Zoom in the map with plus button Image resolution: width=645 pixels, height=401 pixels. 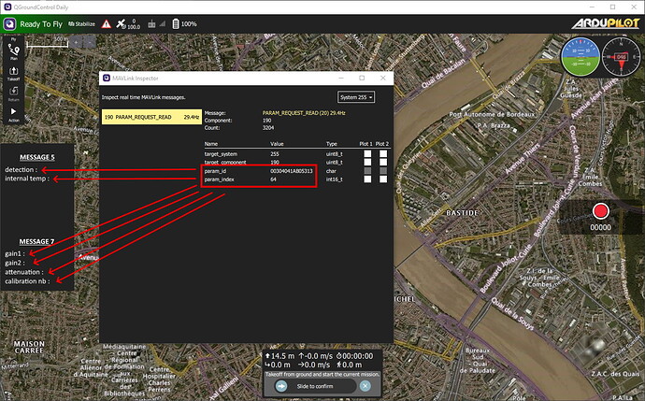76,42
